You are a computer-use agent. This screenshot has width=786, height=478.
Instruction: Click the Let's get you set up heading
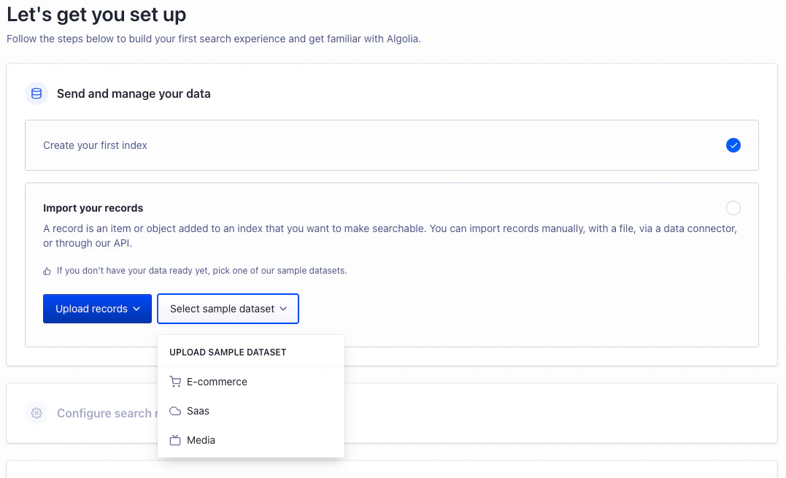tap(96, 15)
